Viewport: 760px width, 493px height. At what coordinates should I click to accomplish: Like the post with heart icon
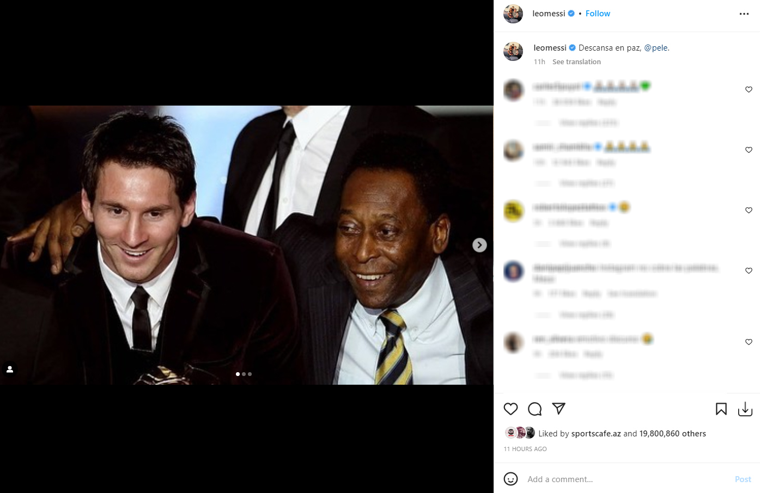click(x=510, y=409)
